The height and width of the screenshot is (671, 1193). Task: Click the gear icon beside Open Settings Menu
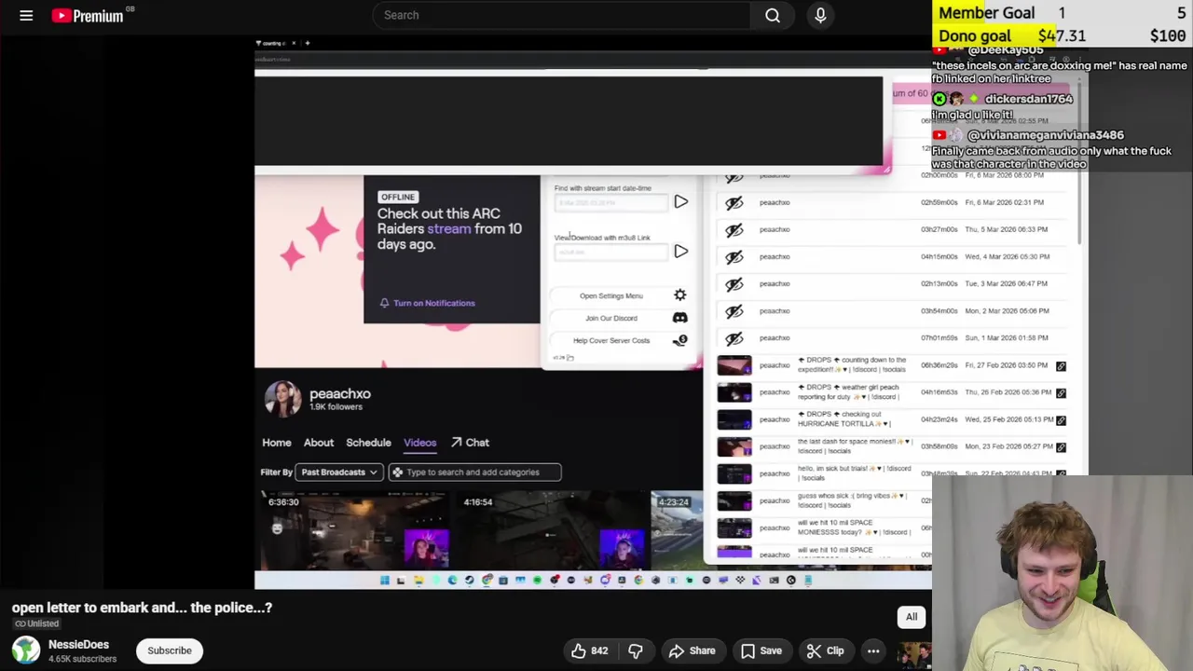[680, 295]
